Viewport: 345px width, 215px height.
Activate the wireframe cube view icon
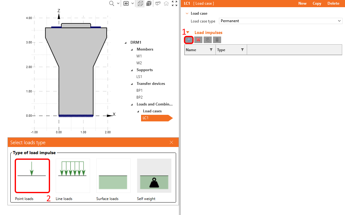pos(140,3)
